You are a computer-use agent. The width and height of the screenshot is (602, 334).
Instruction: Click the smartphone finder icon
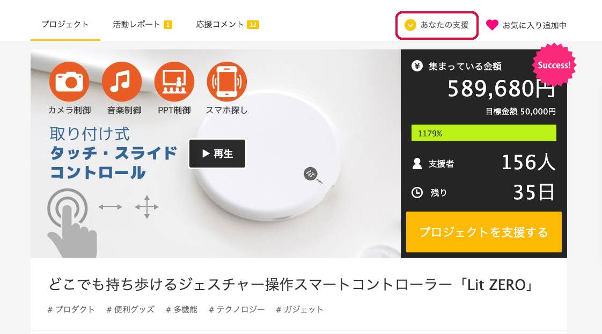[x=227, y=82]
